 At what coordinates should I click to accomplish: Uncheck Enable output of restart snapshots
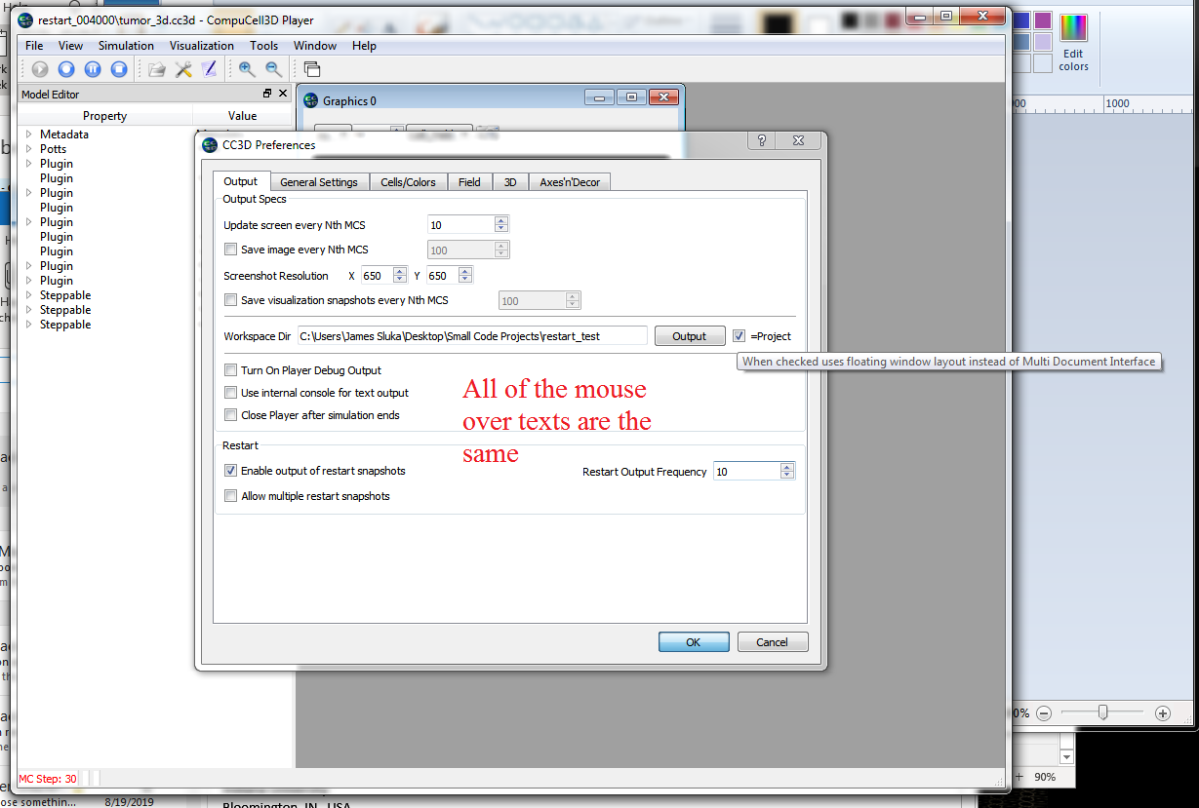tap(230, 470)
